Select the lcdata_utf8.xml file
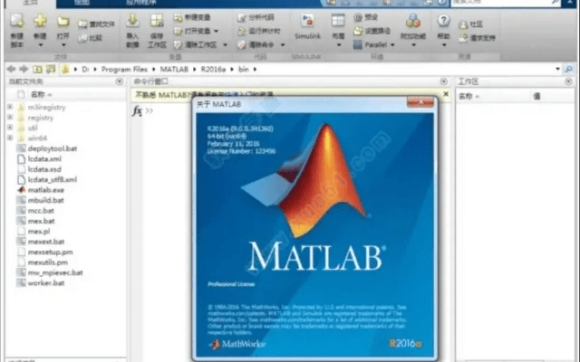The width and height of the screenshot is (580, 362). (53, 179)
